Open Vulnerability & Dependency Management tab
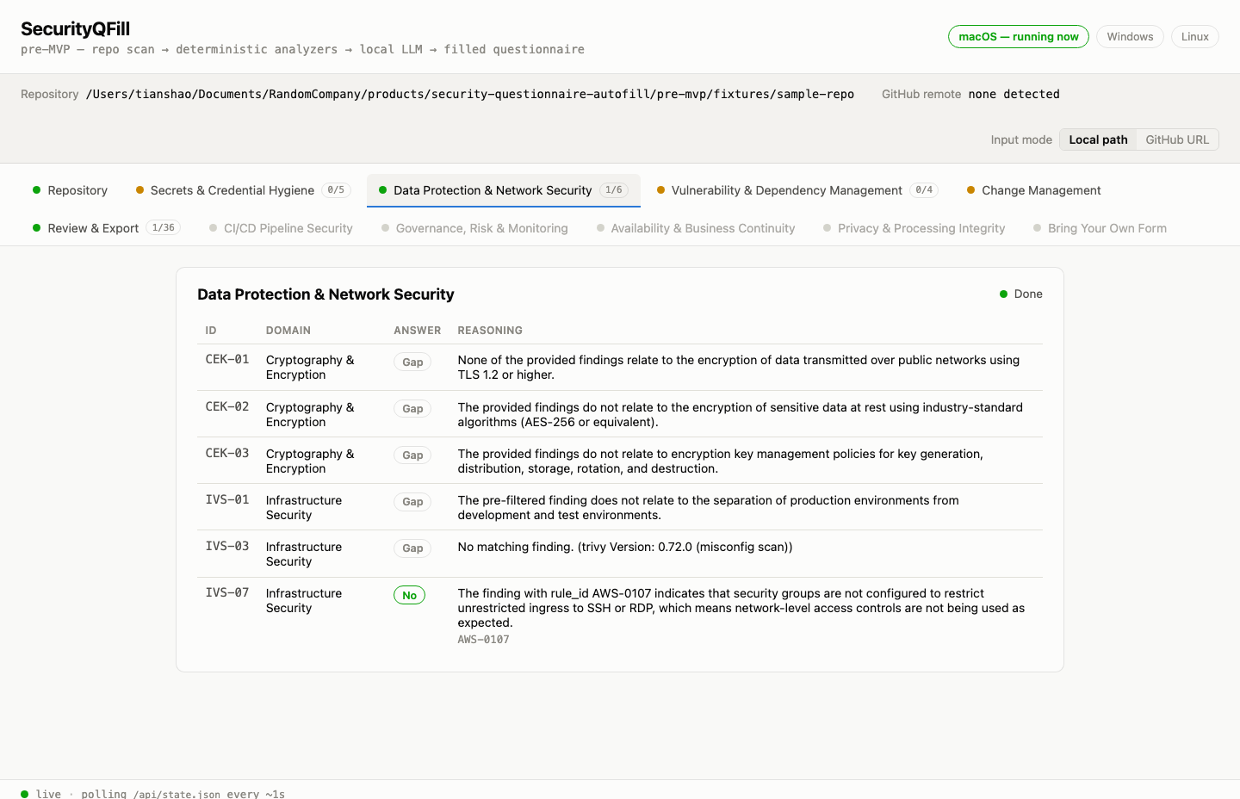Image resolution: width=1240 pixels, height=799 pixels. pyautogui.click(x=797, y=190)
